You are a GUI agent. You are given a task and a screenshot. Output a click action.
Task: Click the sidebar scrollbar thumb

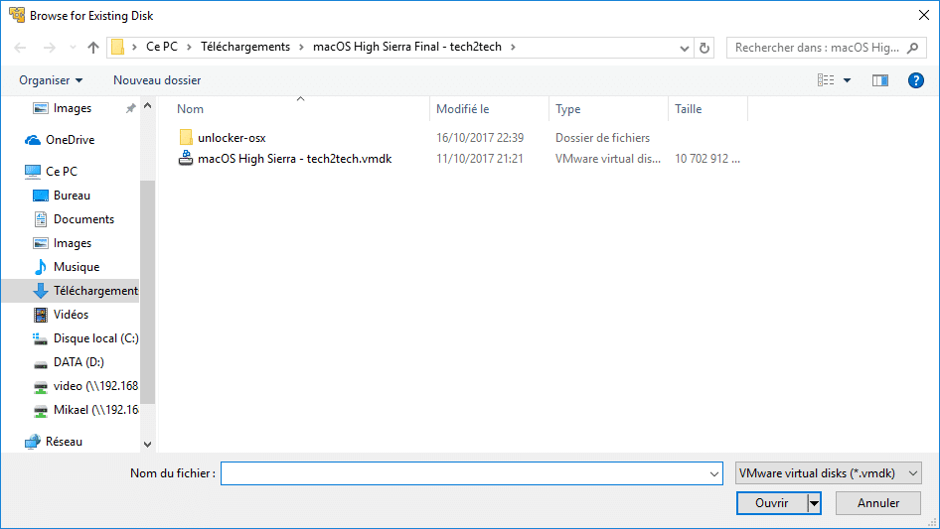[147, 291]
